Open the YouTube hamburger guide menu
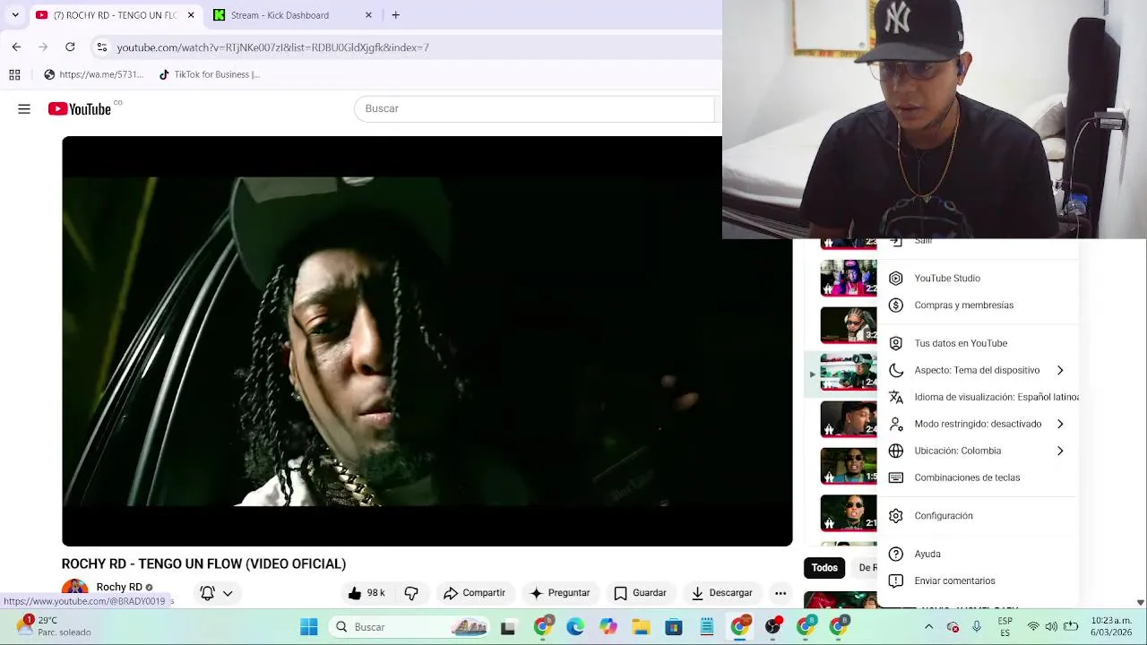The image size is (1147, 645). coord(24,109)
